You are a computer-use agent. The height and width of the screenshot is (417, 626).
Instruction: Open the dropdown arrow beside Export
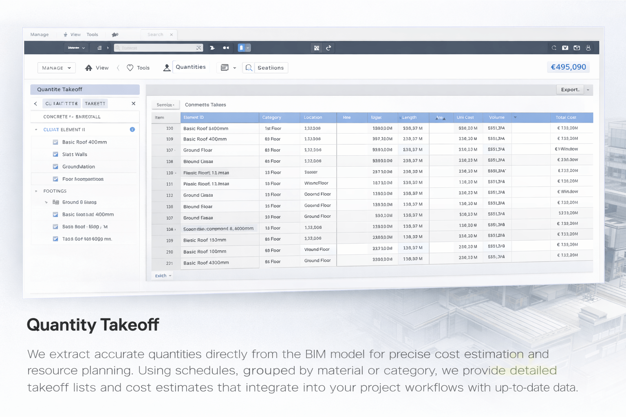tap(588, 90)
